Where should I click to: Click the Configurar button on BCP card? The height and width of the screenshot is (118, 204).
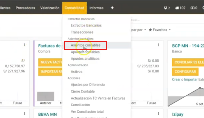coord(185,72)
